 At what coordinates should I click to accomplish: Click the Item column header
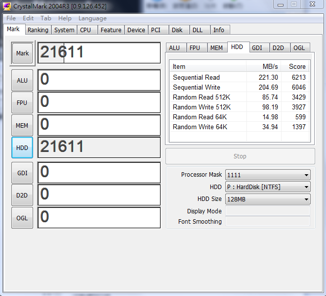[208, 66]
